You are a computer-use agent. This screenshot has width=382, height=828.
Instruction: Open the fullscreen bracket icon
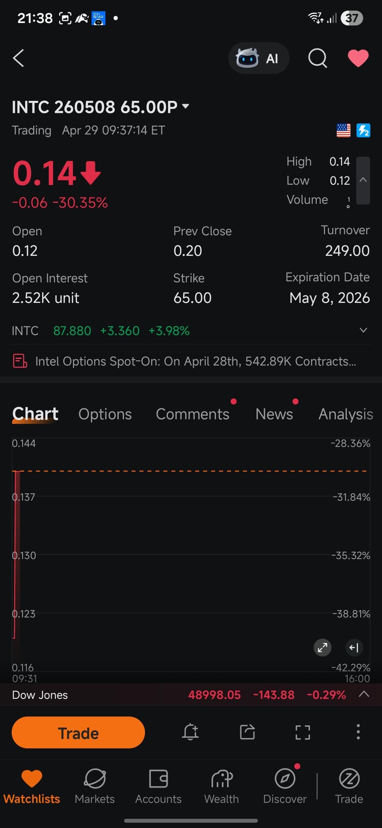[x=303, y=732]
